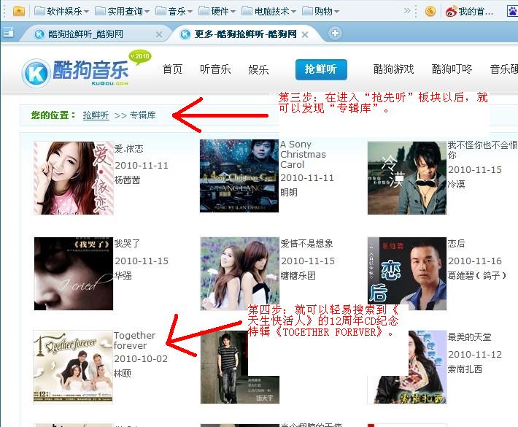Viewport: 518px width, 427px height.
Task: Click the 恋后 album title
Action: point(456,244)
